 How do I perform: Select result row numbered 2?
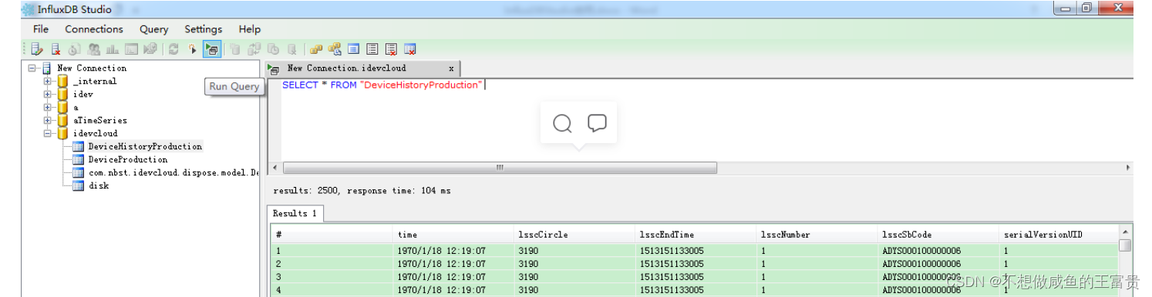coord(695,264)
